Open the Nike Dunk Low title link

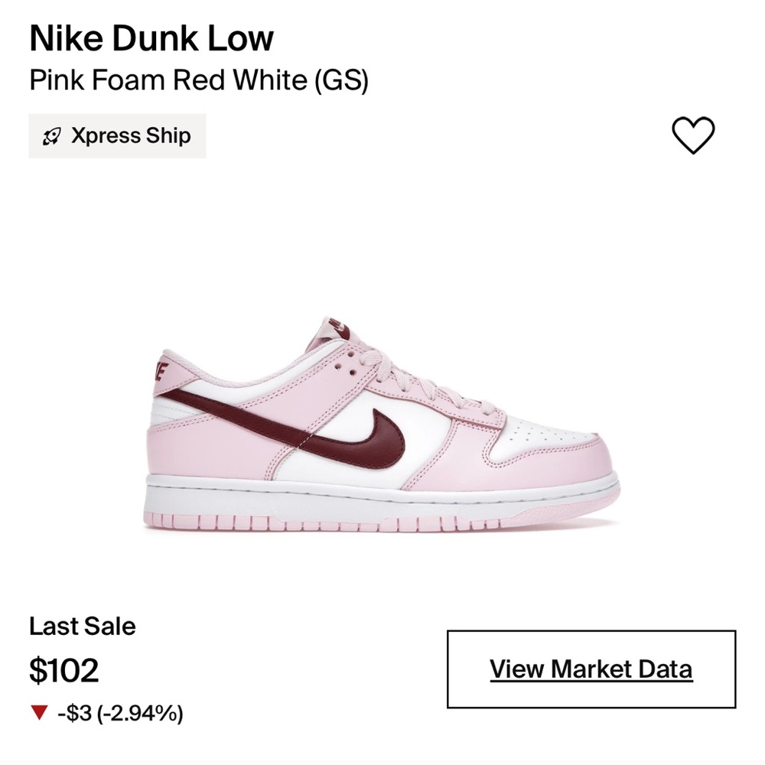point(150,38)
